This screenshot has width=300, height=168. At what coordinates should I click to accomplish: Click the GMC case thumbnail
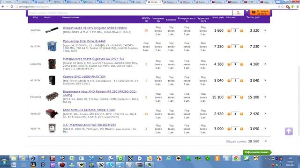(x=52, y=80)
